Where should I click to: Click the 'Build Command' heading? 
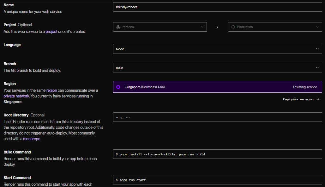pyautogui.click(x=17, y=152)
